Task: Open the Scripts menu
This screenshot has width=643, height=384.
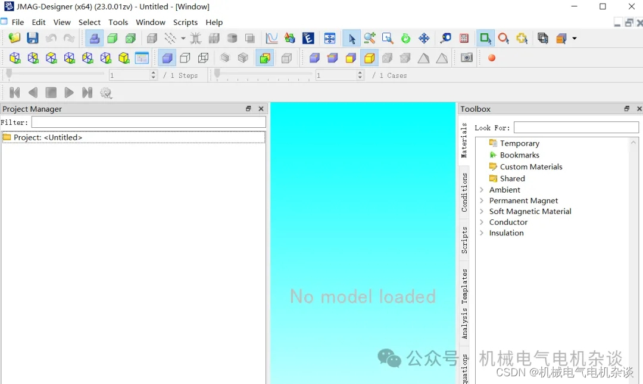Action: pos(185,22)
